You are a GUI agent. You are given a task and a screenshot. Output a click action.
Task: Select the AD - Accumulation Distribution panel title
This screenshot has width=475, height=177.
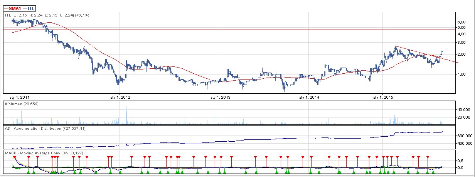(45, 128)
